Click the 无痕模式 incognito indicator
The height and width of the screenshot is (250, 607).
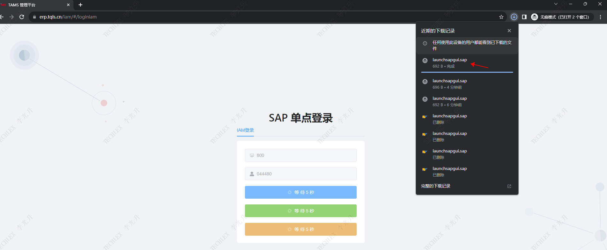562,17
